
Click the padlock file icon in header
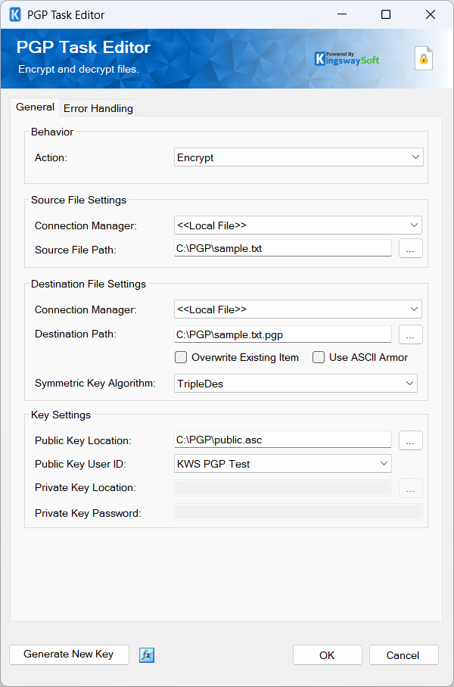click(424, 58)
